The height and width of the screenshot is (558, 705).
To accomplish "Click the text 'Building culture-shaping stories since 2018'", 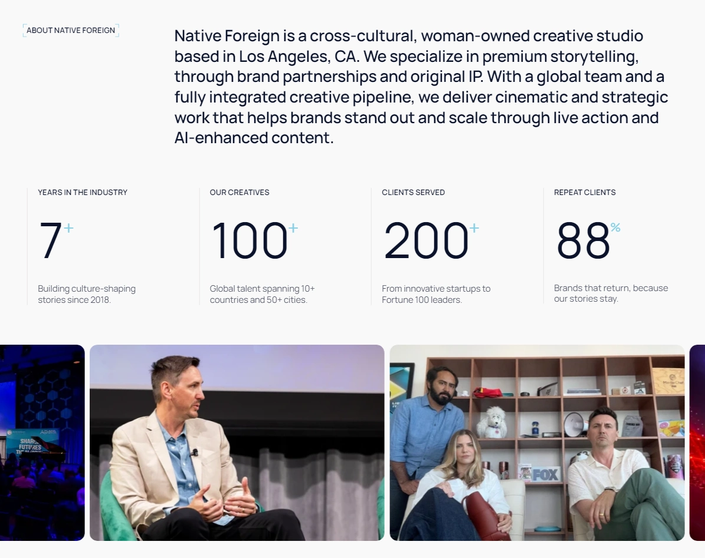I will [86, 294].
